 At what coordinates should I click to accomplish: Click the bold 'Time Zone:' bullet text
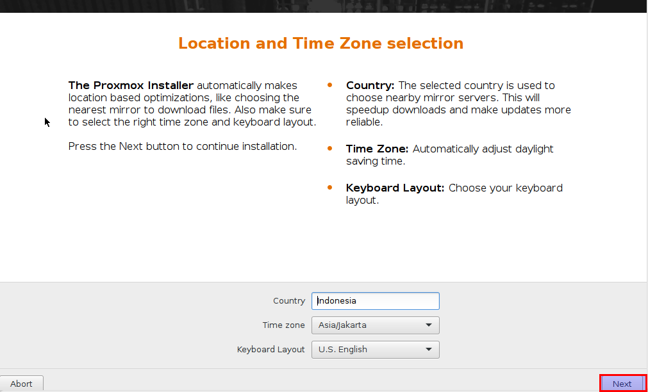coord(377,149)
